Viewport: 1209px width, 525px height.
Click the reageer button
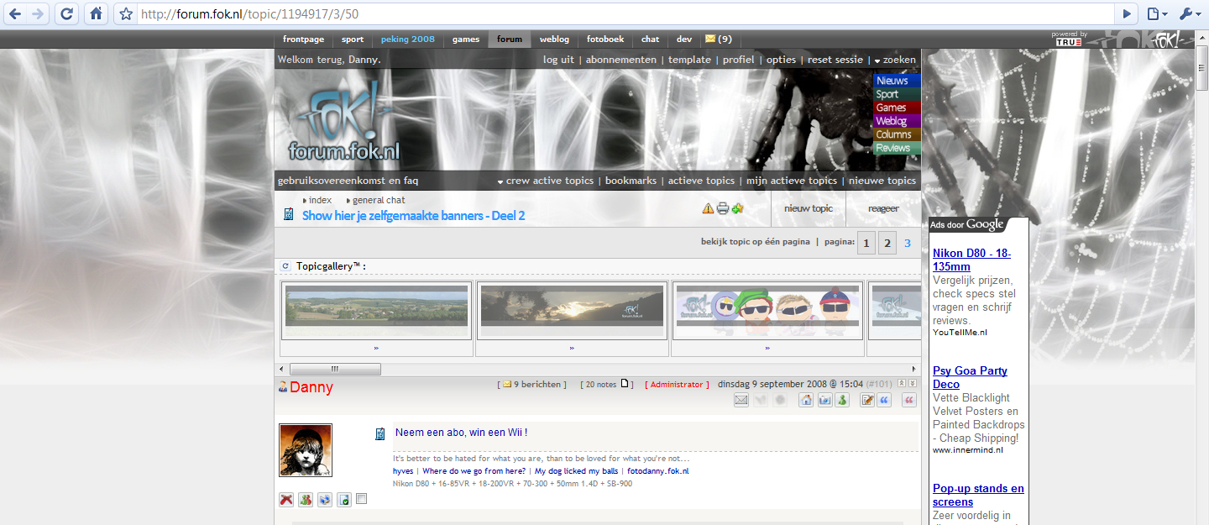tap(883, 208)
